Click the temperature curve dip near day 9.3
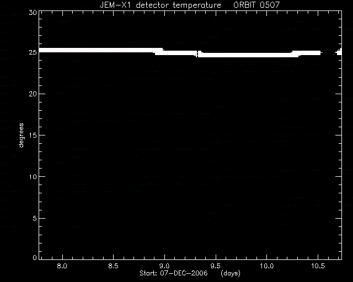This screenshot has width=353, height=282. (x=197, y=54)
